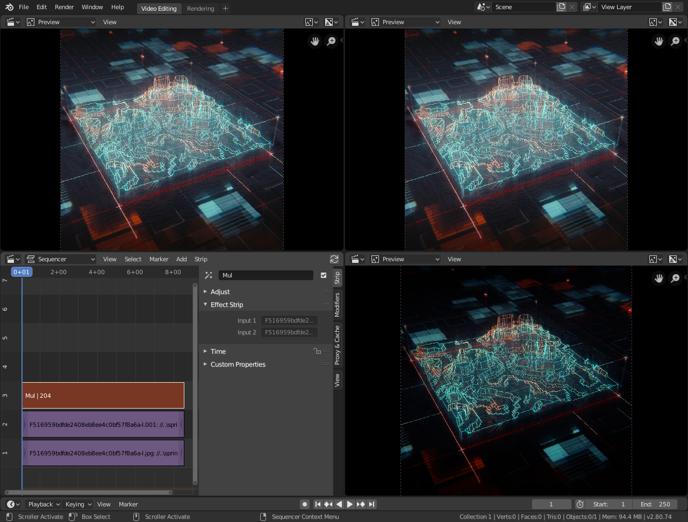The height and width of the screenshot is (522, 688).
Task: Click the zoom icon in bottom-right preview
Action: coord(675,278)
